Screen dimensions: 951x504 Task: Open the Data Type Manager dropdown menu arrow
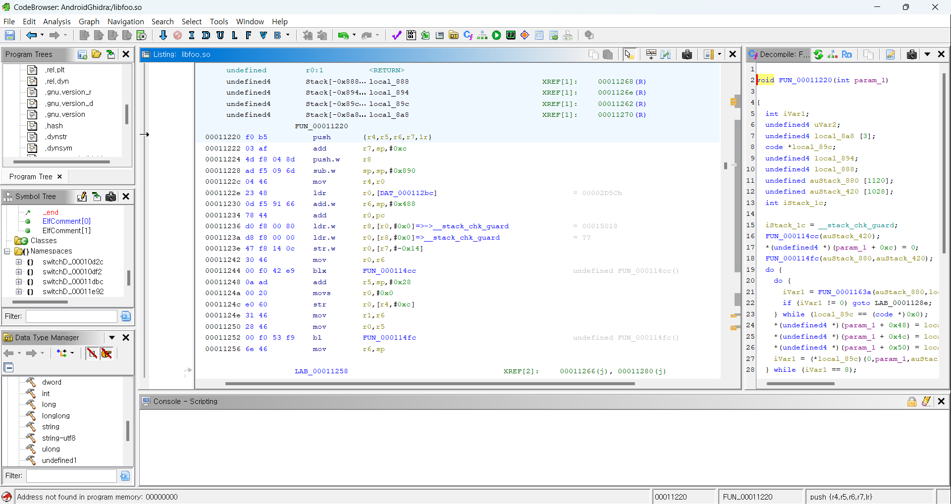[112, 338]
